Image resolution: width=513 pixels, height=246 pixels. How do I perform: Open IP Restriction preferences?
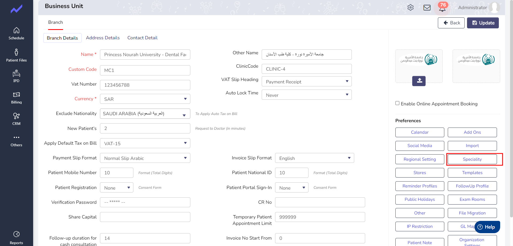tap(420, 226)
